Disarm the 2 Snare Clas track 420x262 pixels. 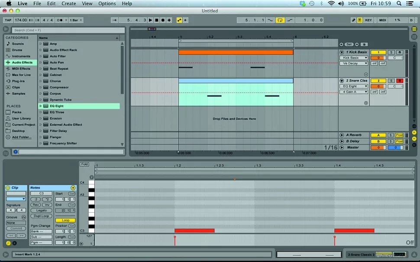tap(400, 81)
